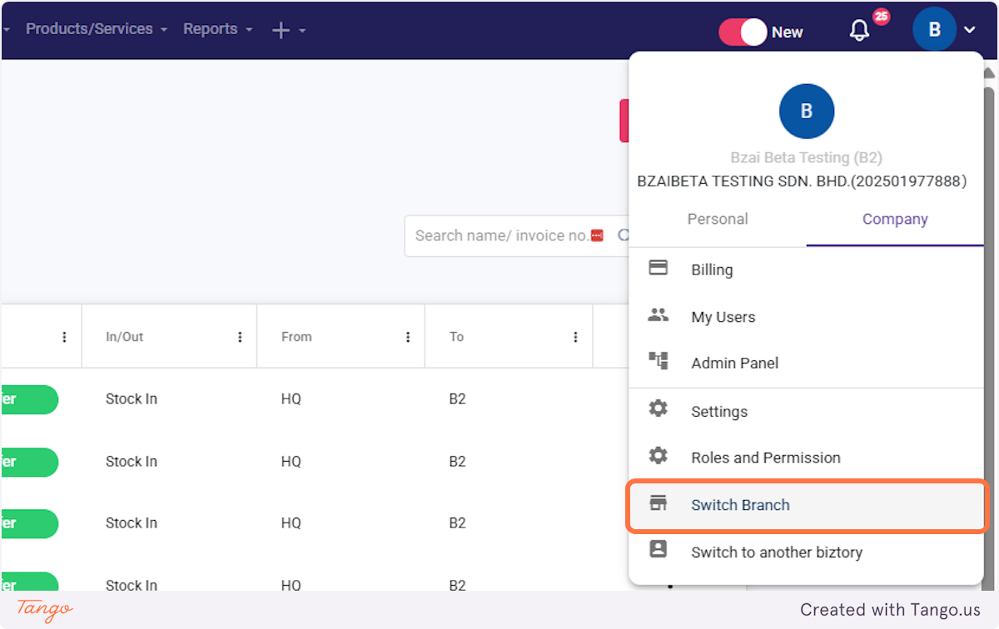Click HQ in the first table row
The image size is (999, 629).
(291, 399)
